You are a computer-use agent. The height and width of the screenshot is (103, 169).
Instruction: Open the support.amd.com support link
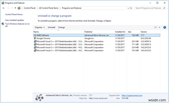(132, 95)
